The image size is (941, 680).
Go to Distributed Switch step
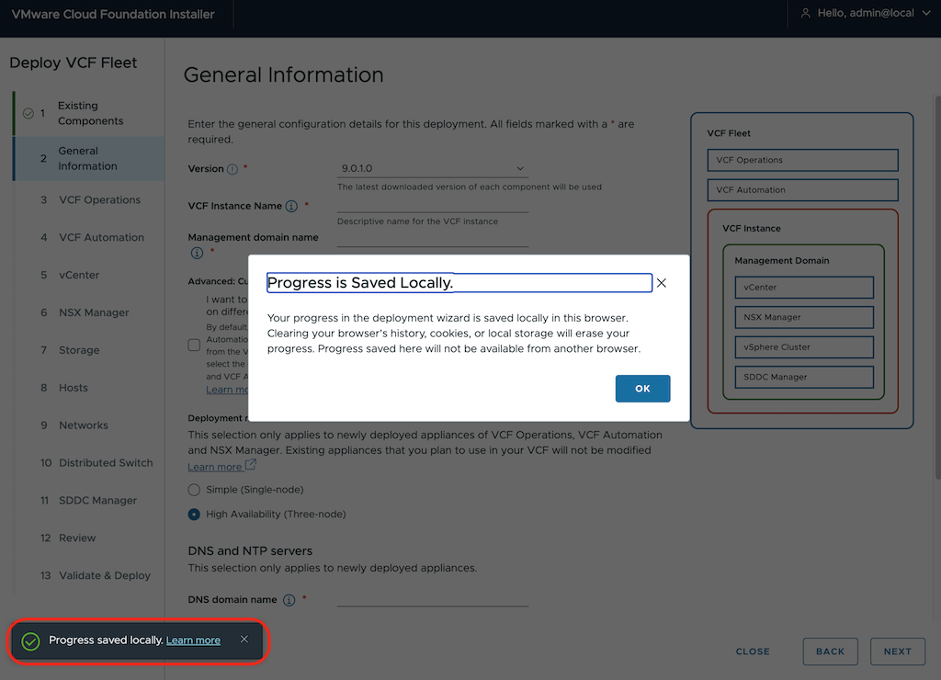[x=106, y=463]
